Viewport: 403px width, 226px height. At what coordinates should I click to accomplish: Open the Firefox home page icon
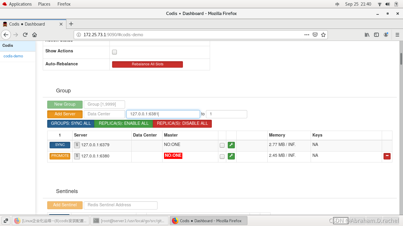(35, 35)
